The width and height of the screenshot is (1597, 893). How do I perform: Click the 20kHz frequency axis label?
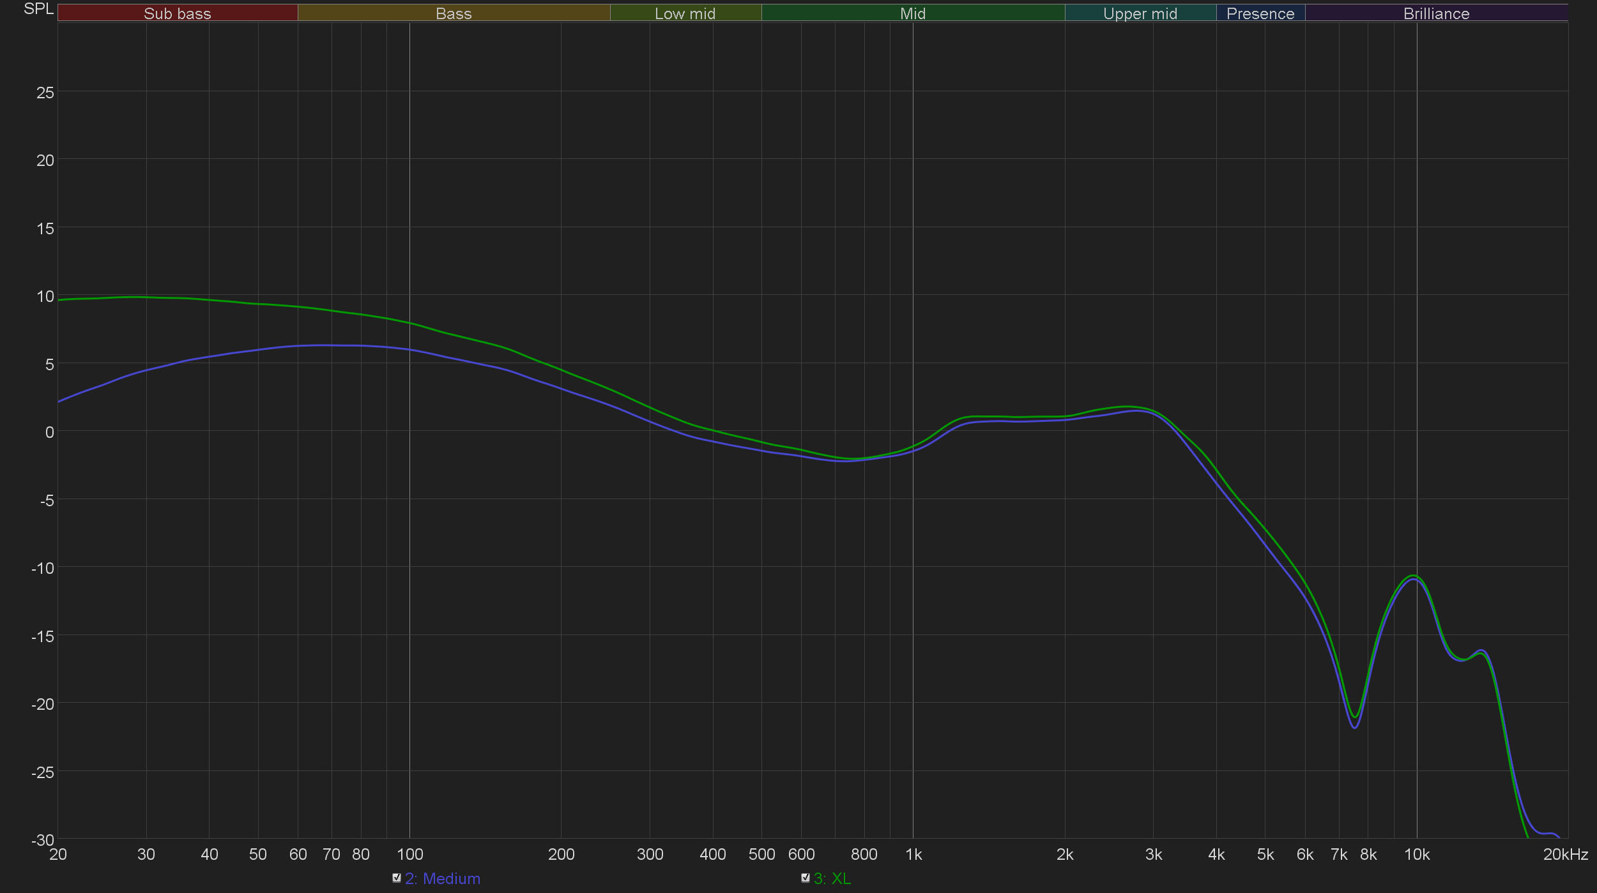tap(1565, 854)
